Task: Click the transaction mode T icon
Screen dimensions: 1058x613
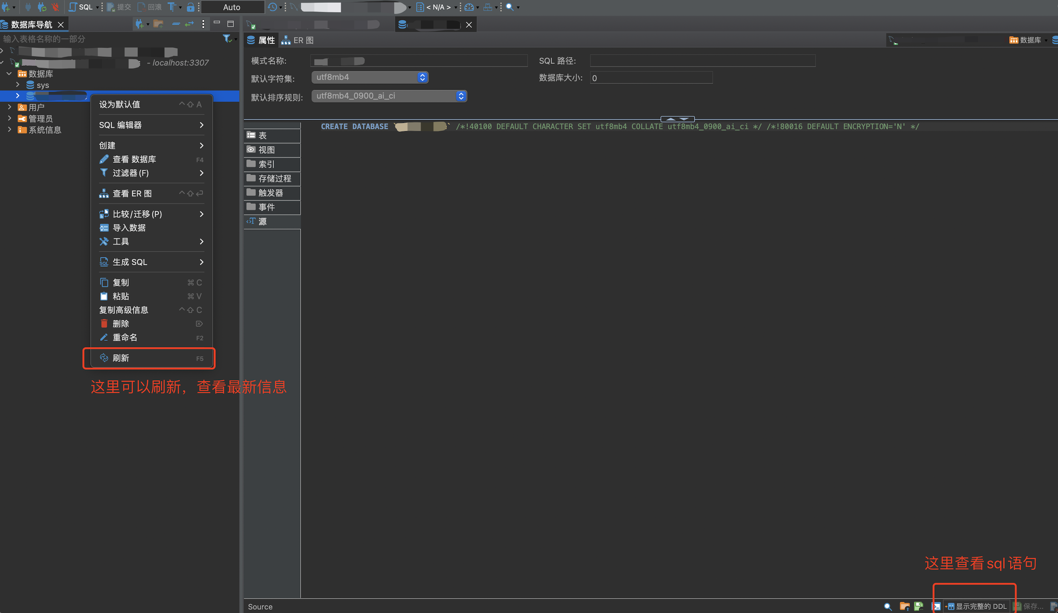Action: coord(172,7)
